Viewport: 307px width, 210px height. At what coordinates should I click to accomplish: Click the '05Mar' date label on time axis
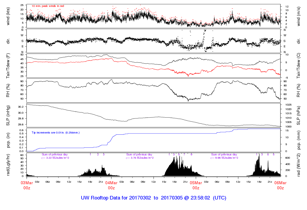click(x=196, y=183)
